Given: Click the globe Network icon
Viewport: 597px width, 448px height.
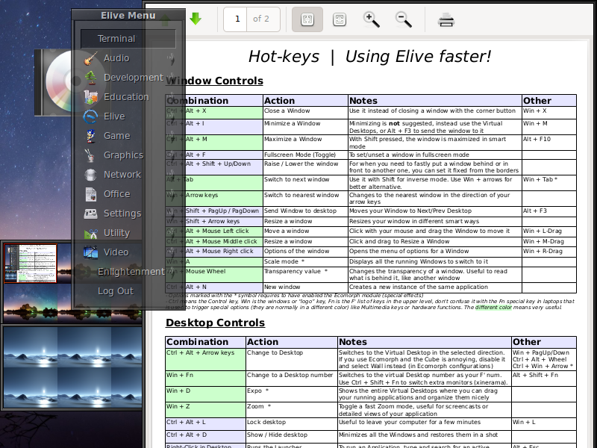Looking at the screenshot, I should 90,175.
